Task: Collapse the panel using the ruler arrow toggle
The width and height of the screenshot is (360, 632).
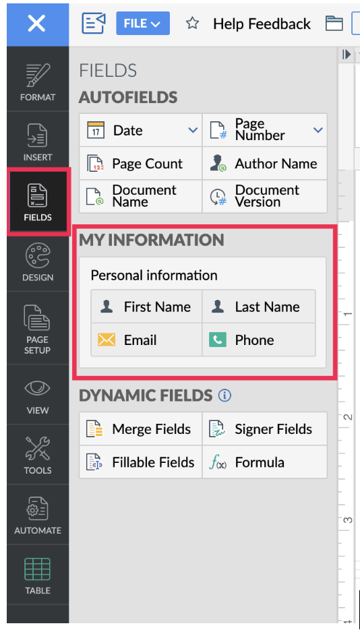Action: pos(347,55)
